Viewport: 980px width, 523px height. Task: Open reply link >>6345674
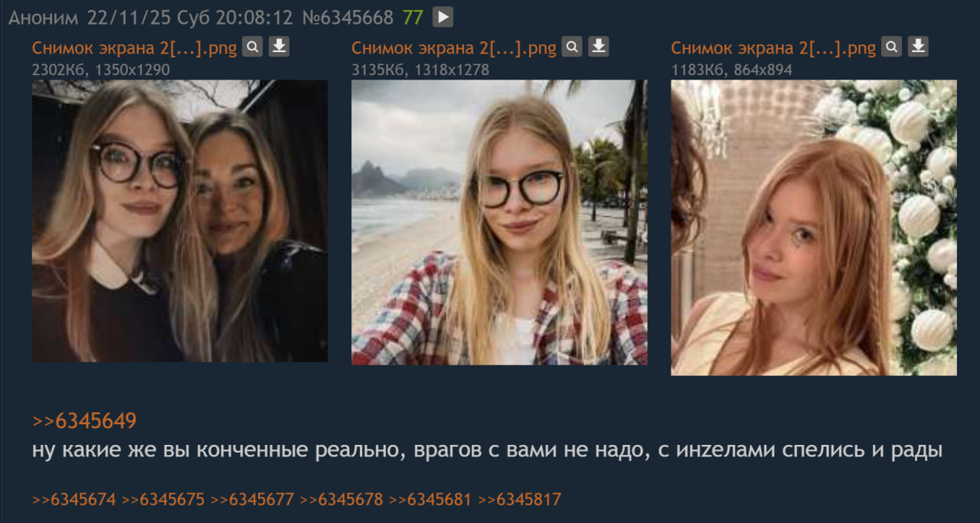coord(74,499)
